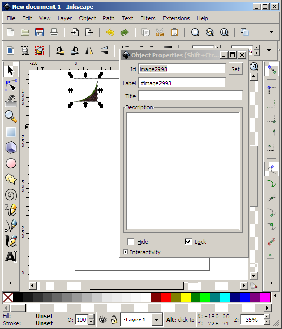Select the Zoom magnifier tool
Image resolution: width=282 pixels, height=329 pixels.
(x=11, y=116)
